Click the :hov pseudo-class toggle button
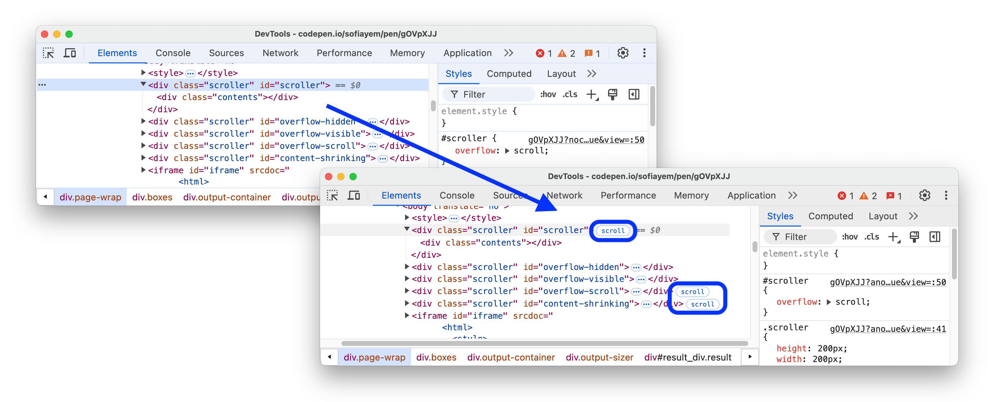The height and width of the screenshot is (402, 999). coord(849,237)
